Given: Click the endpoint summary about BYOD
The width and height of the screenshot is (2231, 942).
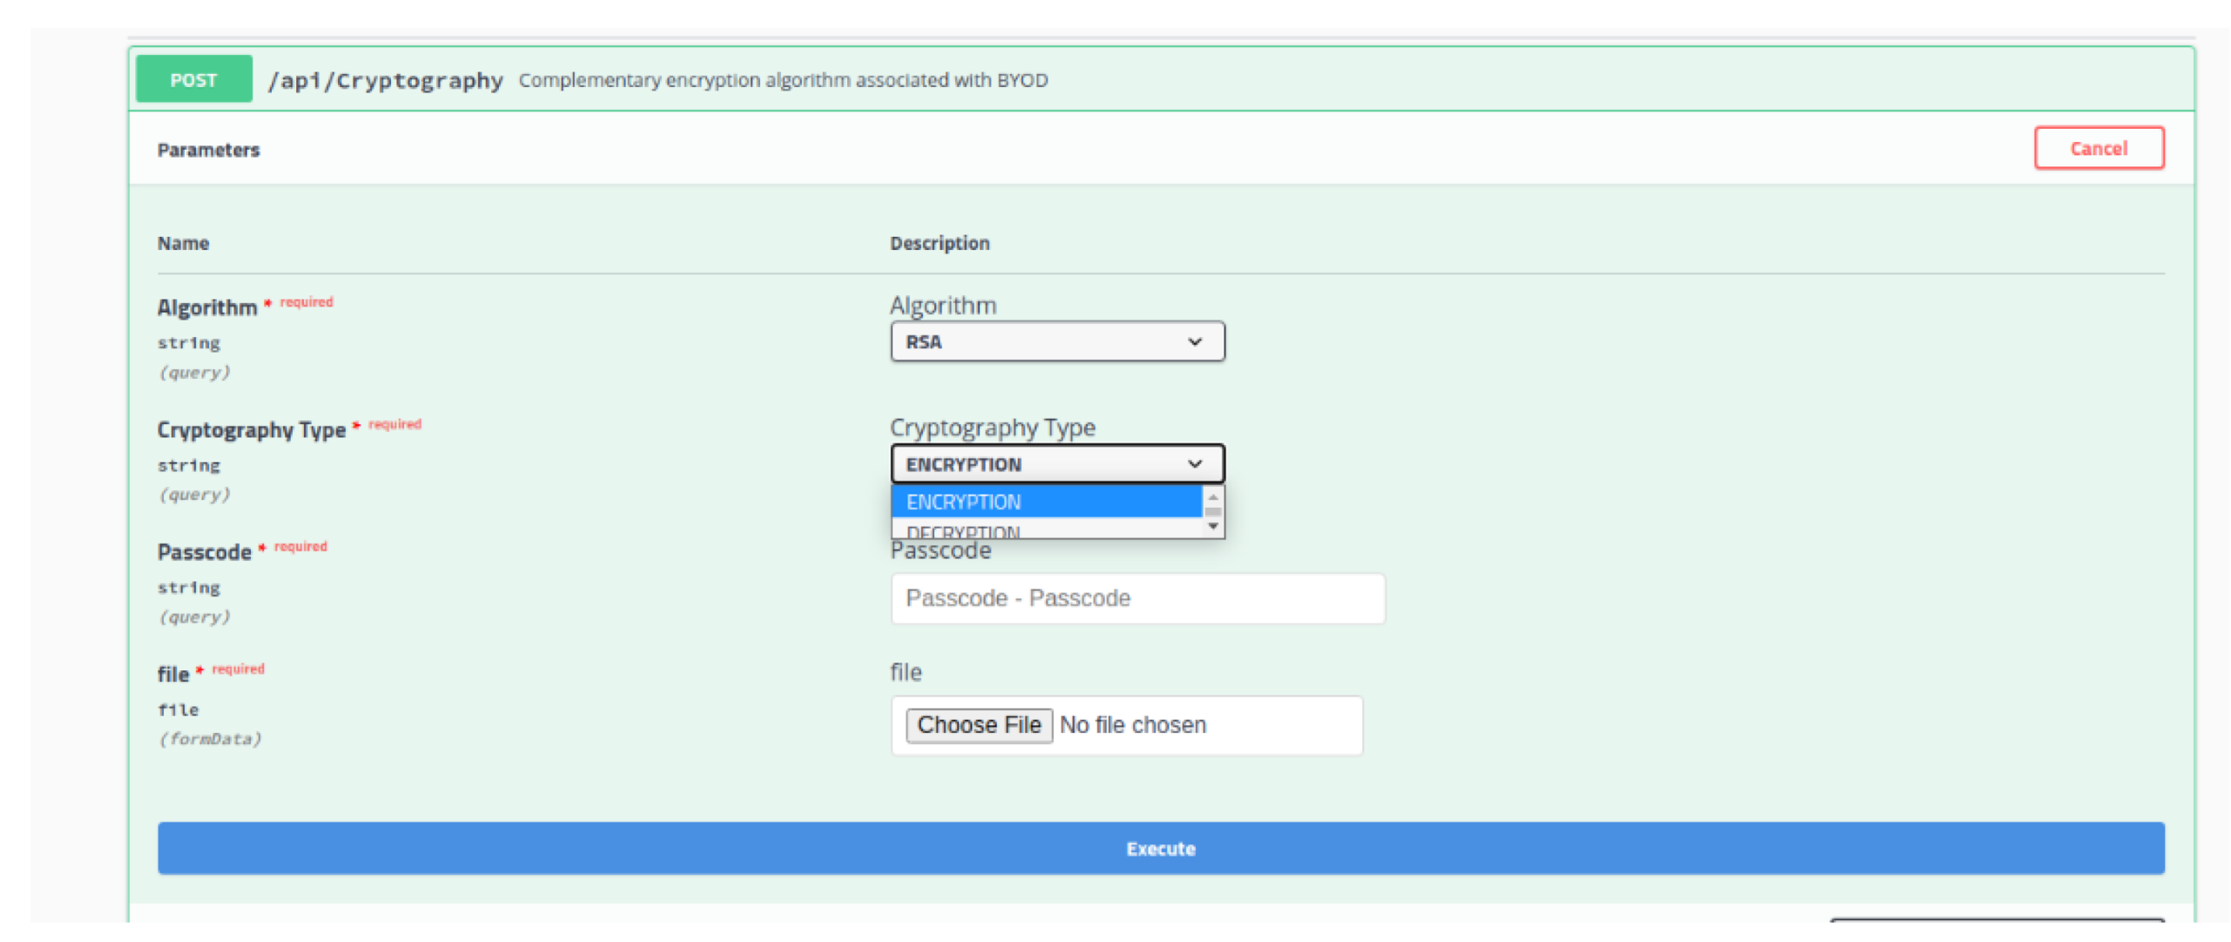Looking at the screenshot, I should tap(783, 80).
